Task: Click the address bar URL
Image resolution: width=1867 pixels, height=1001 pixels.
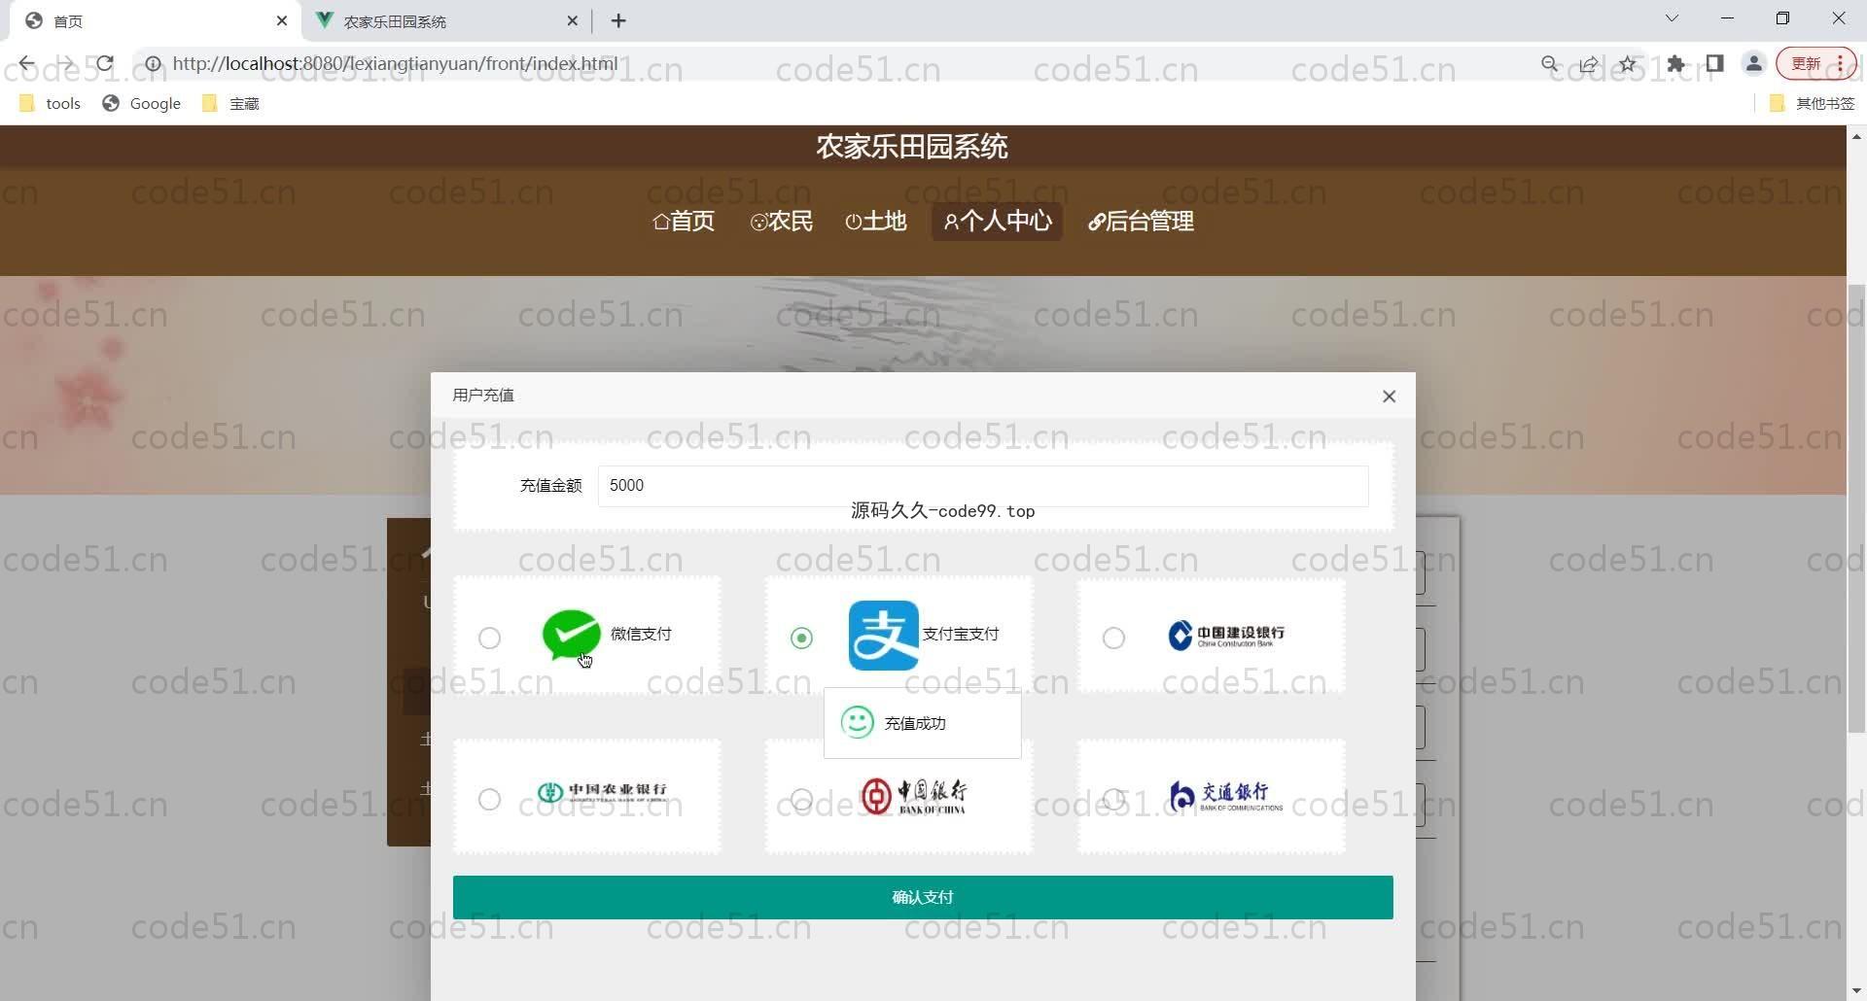Action: tap(395, 64)
